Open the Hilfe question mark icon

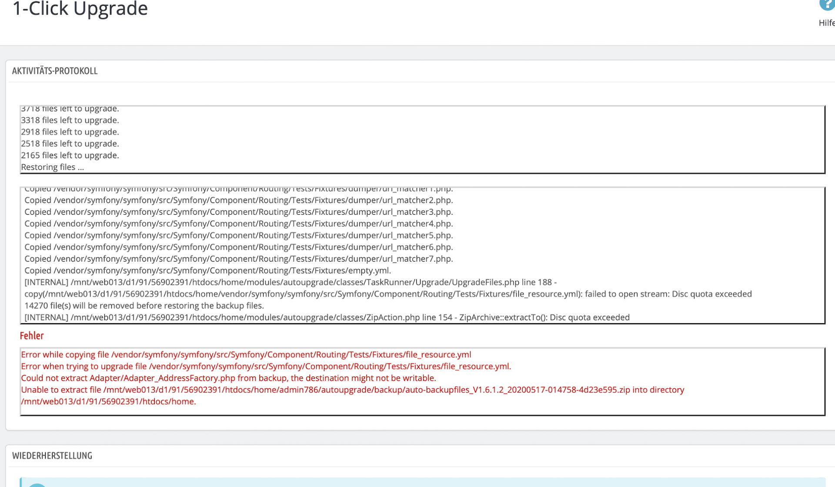pos(827,5)
